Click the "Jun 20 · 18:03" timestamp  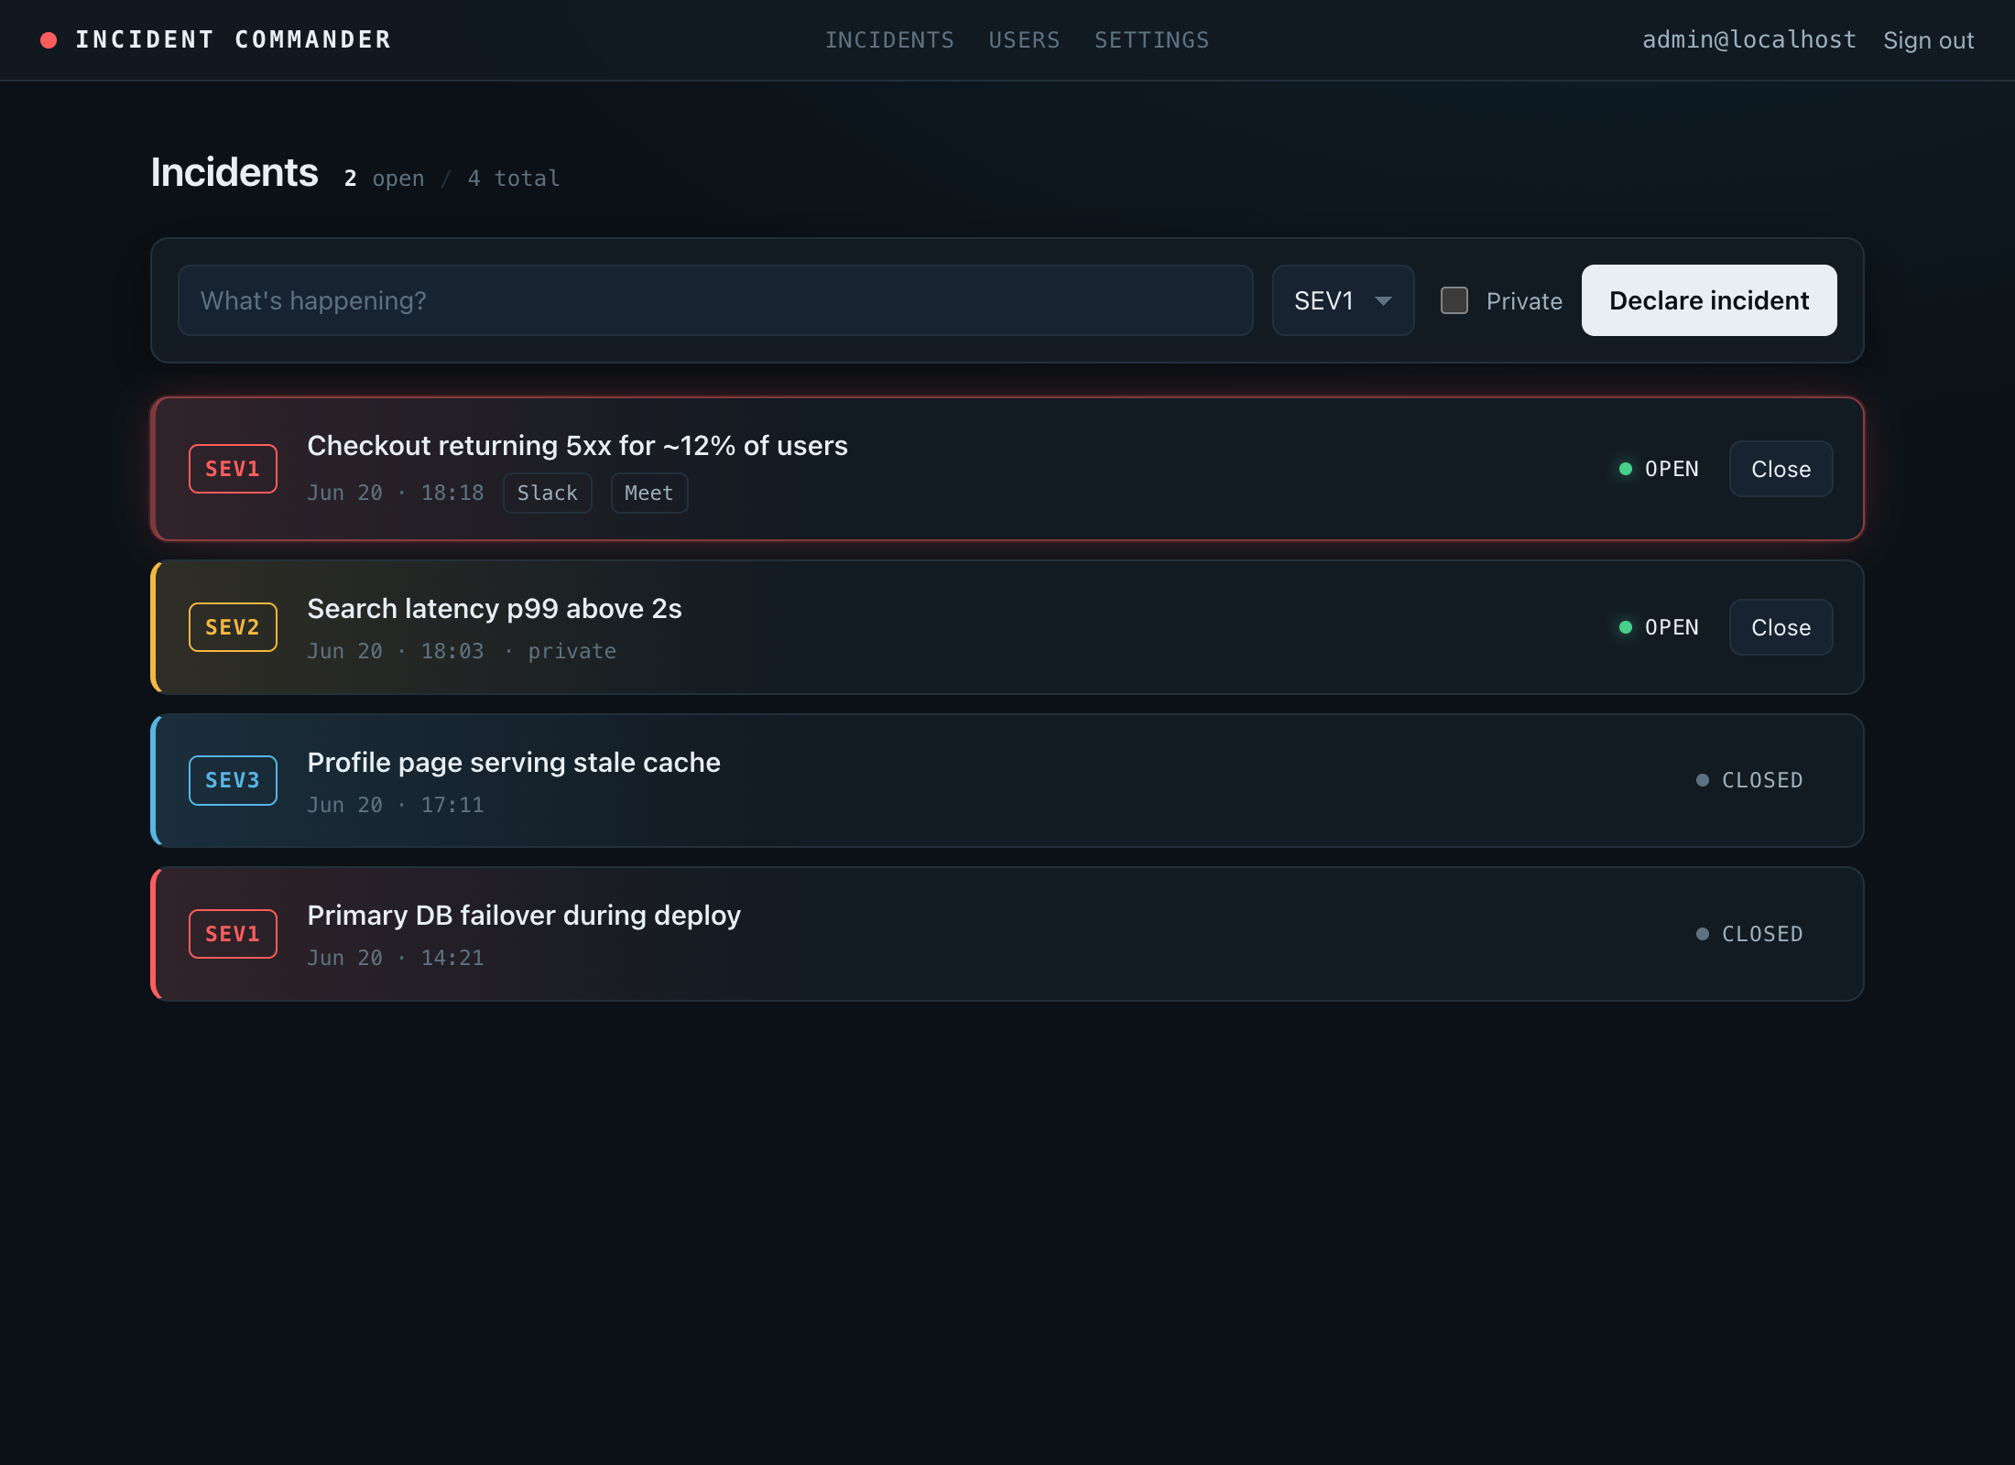pos(396,651)
